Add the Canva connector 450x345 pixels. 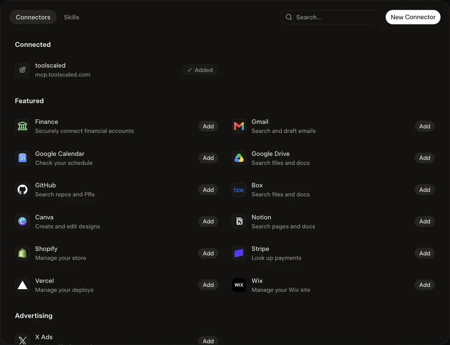[x=208, y=221]
